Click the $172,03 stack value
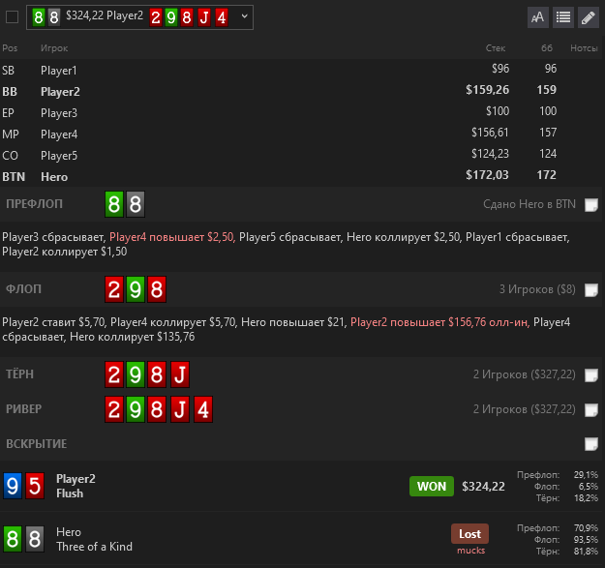 tap(487, 175)
